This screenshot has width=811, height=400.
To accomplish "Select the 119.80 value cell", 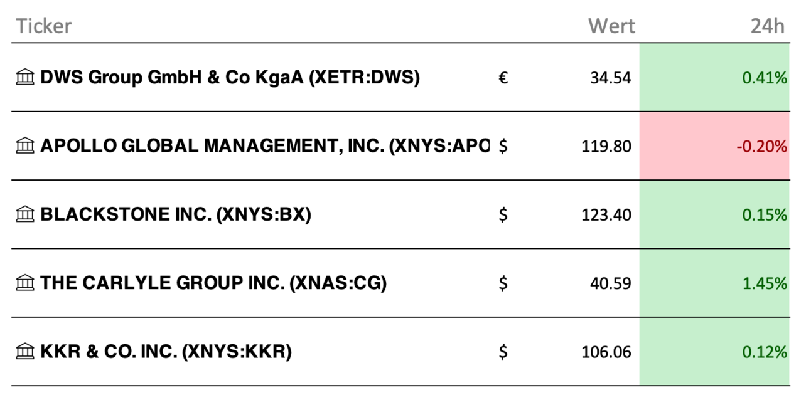I will (607, 147).
